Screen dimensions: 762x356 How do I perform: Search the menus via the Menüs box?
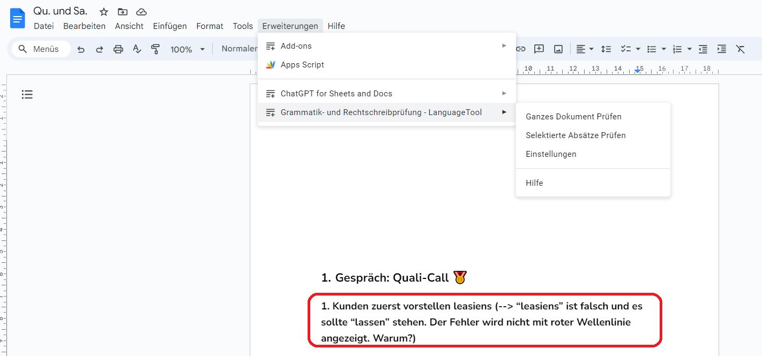42,49
